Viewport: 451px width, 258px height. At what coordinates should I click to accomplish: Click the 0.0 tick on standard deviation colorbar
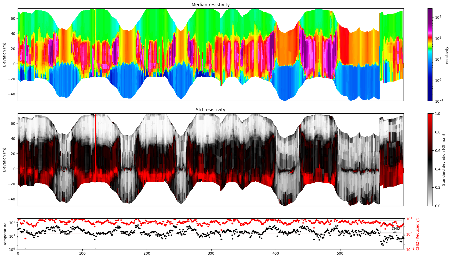(x=438, y=206)
